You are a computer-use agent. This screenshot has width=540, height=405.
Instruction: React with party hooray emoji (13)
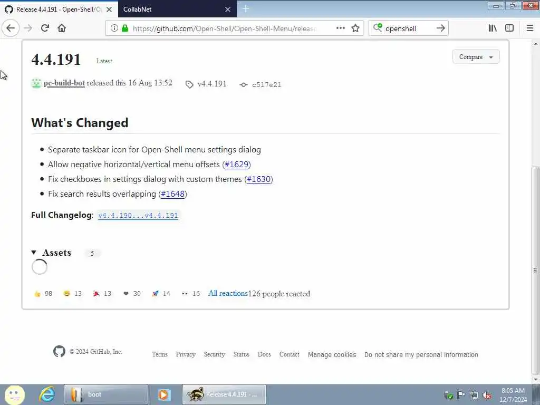(x=102, y=293)
